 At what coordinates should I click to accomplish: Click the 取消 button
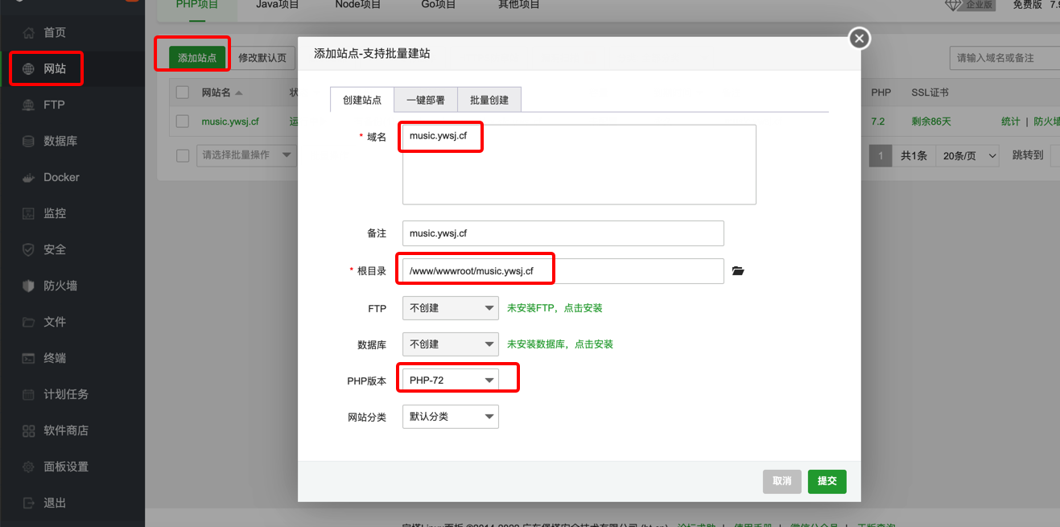782,481
